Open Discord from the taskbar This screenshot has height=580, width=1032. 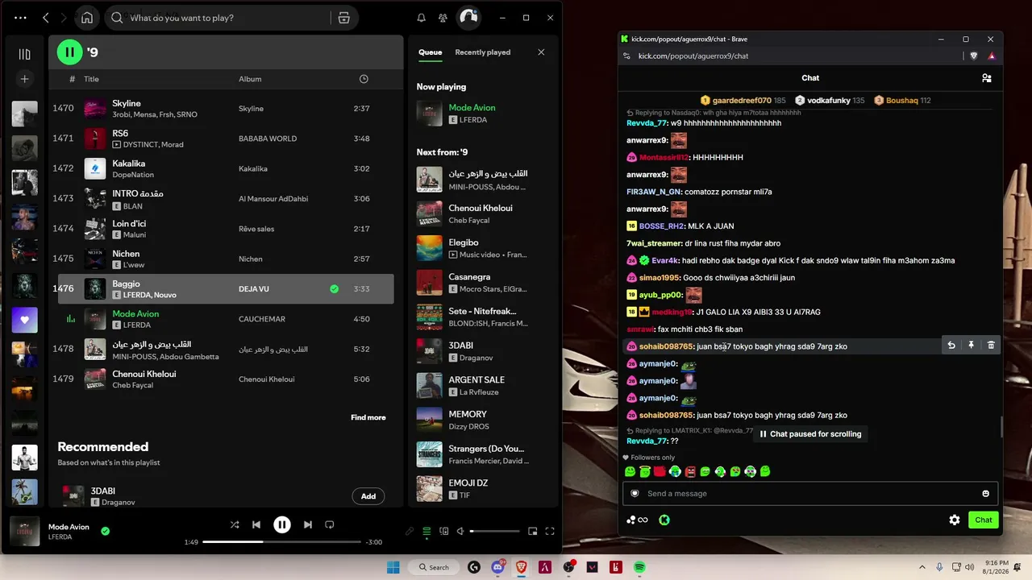point(497,567)
